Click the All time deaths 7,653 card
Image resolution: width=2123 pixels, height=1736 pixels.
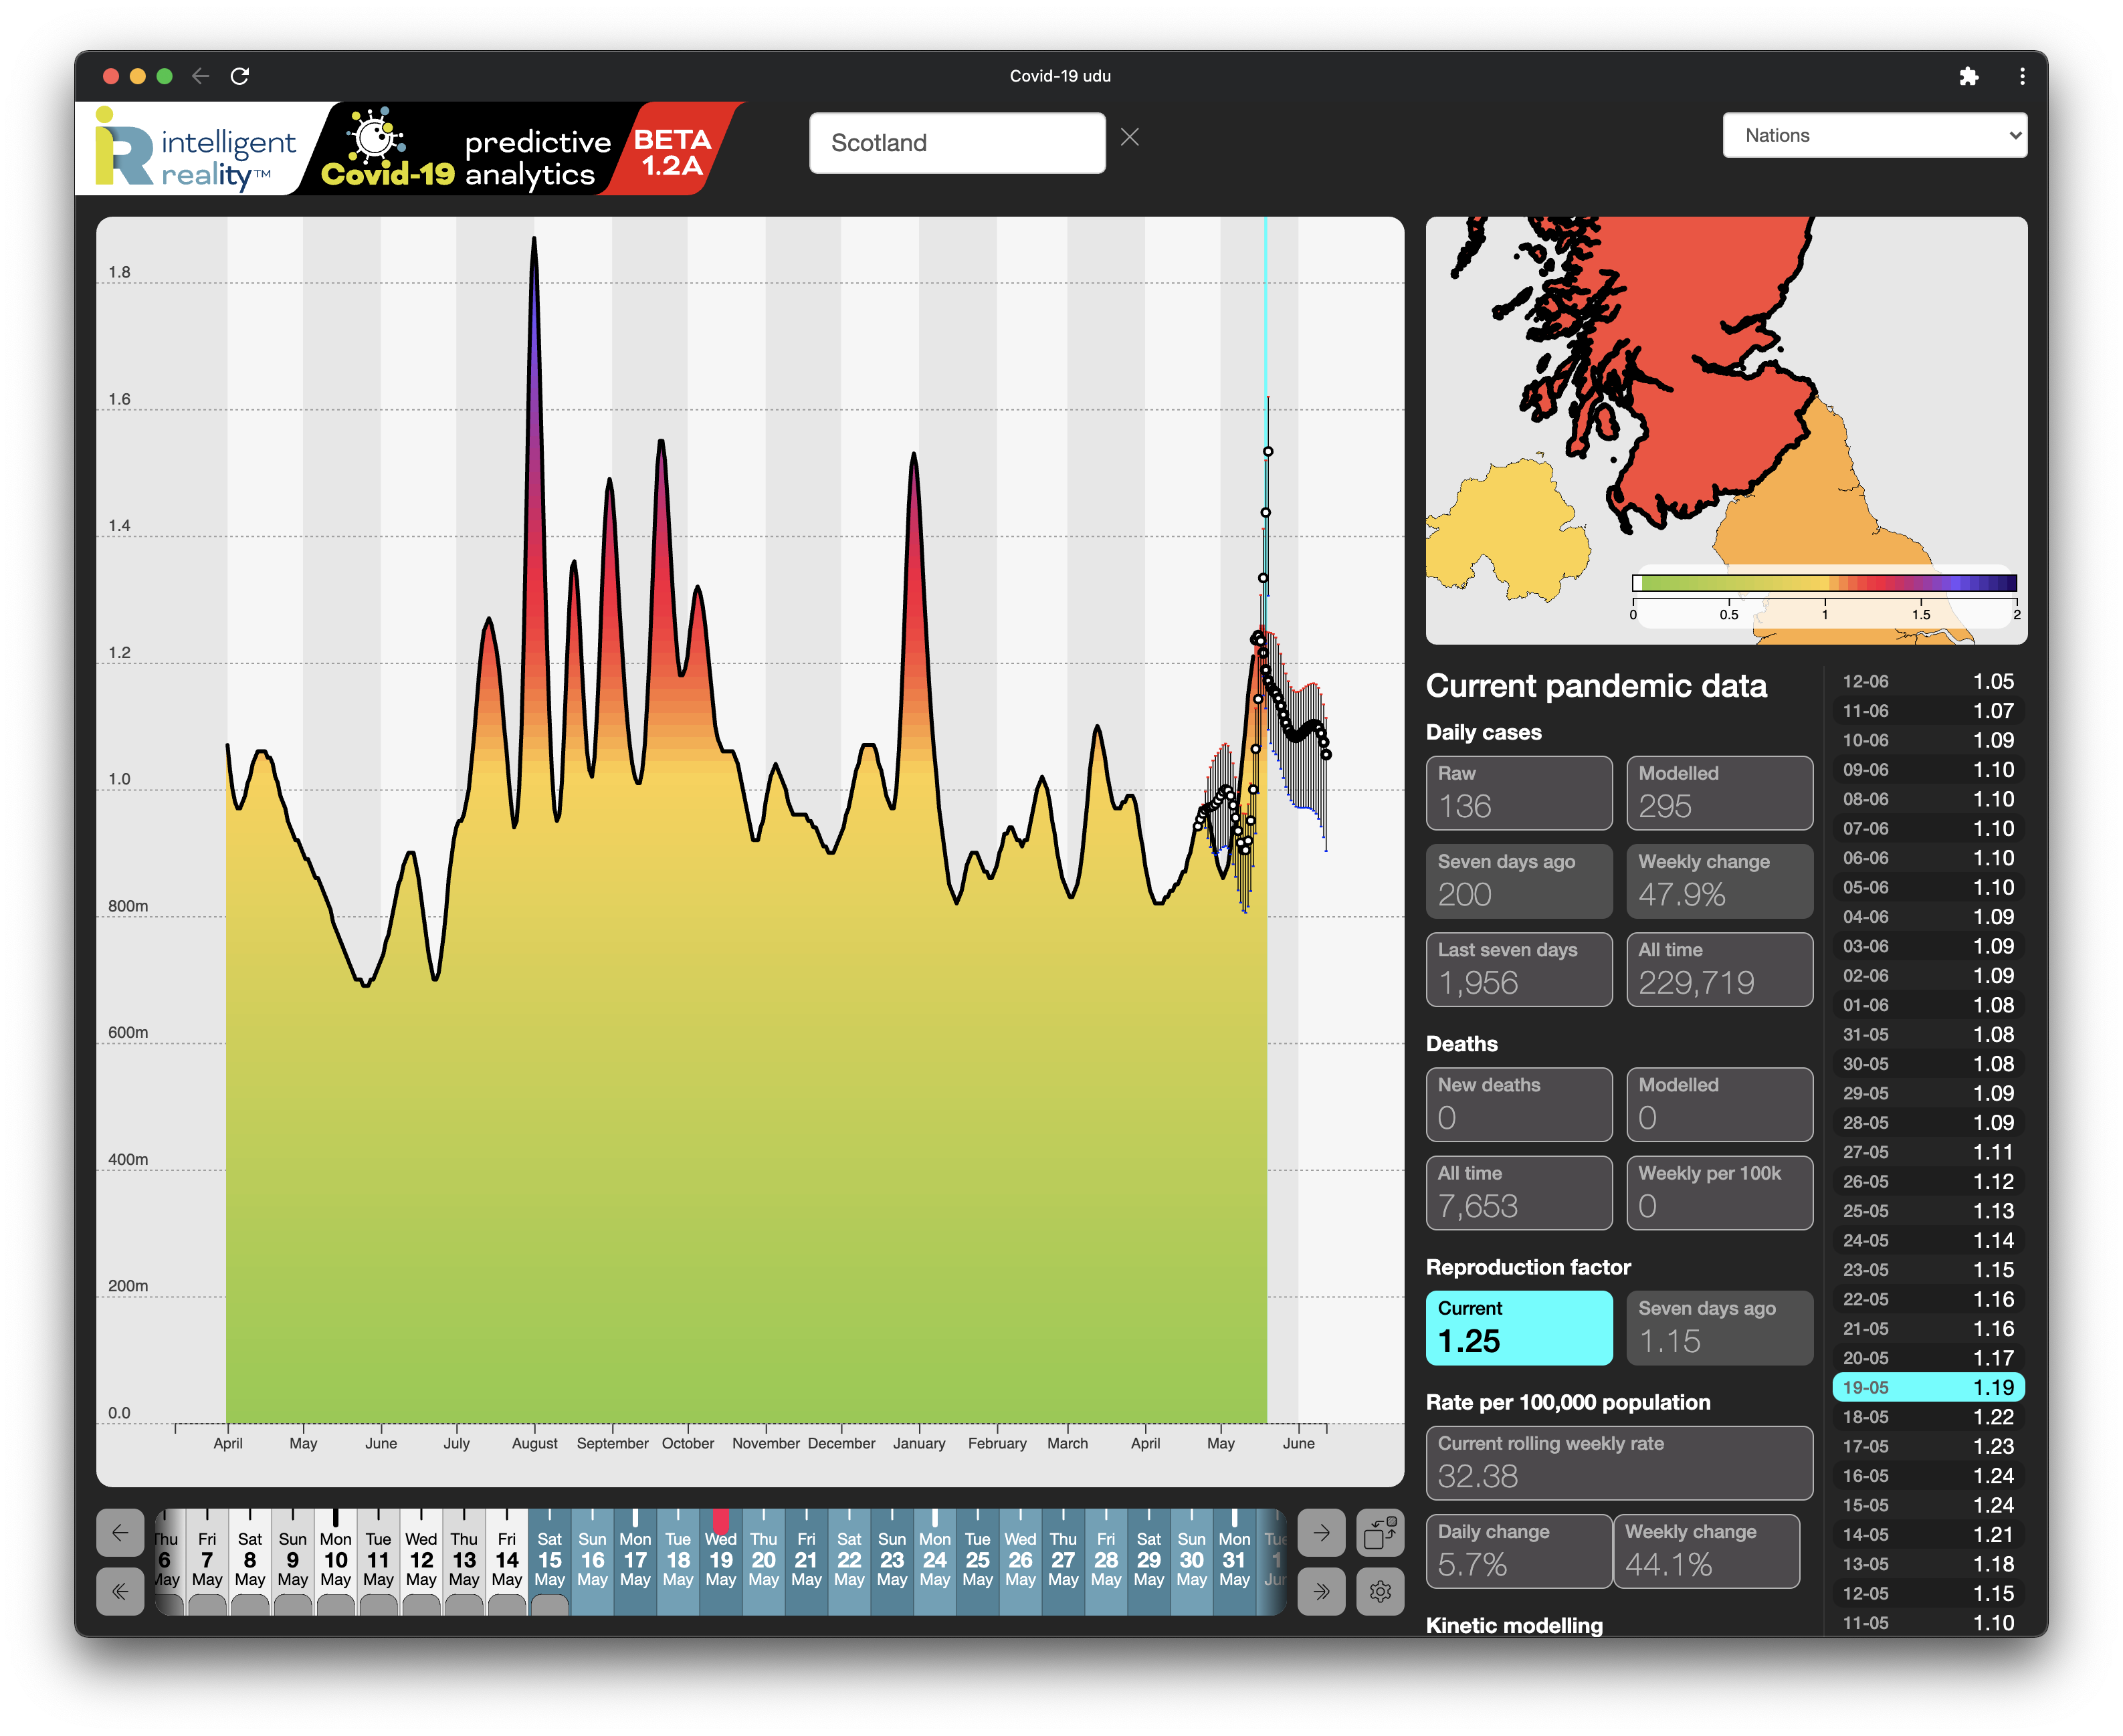(x=1518, y=1192)
